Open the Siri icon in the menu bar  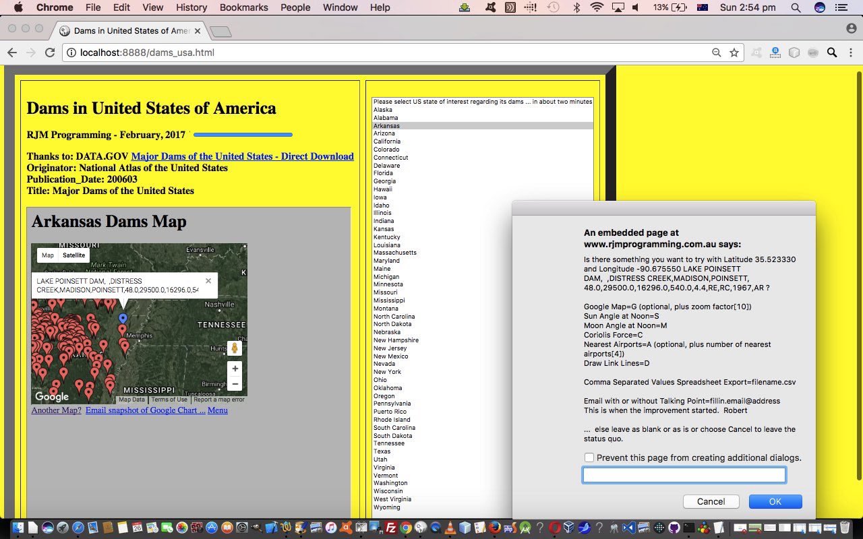pyautogui.click(x=820, y=7)
